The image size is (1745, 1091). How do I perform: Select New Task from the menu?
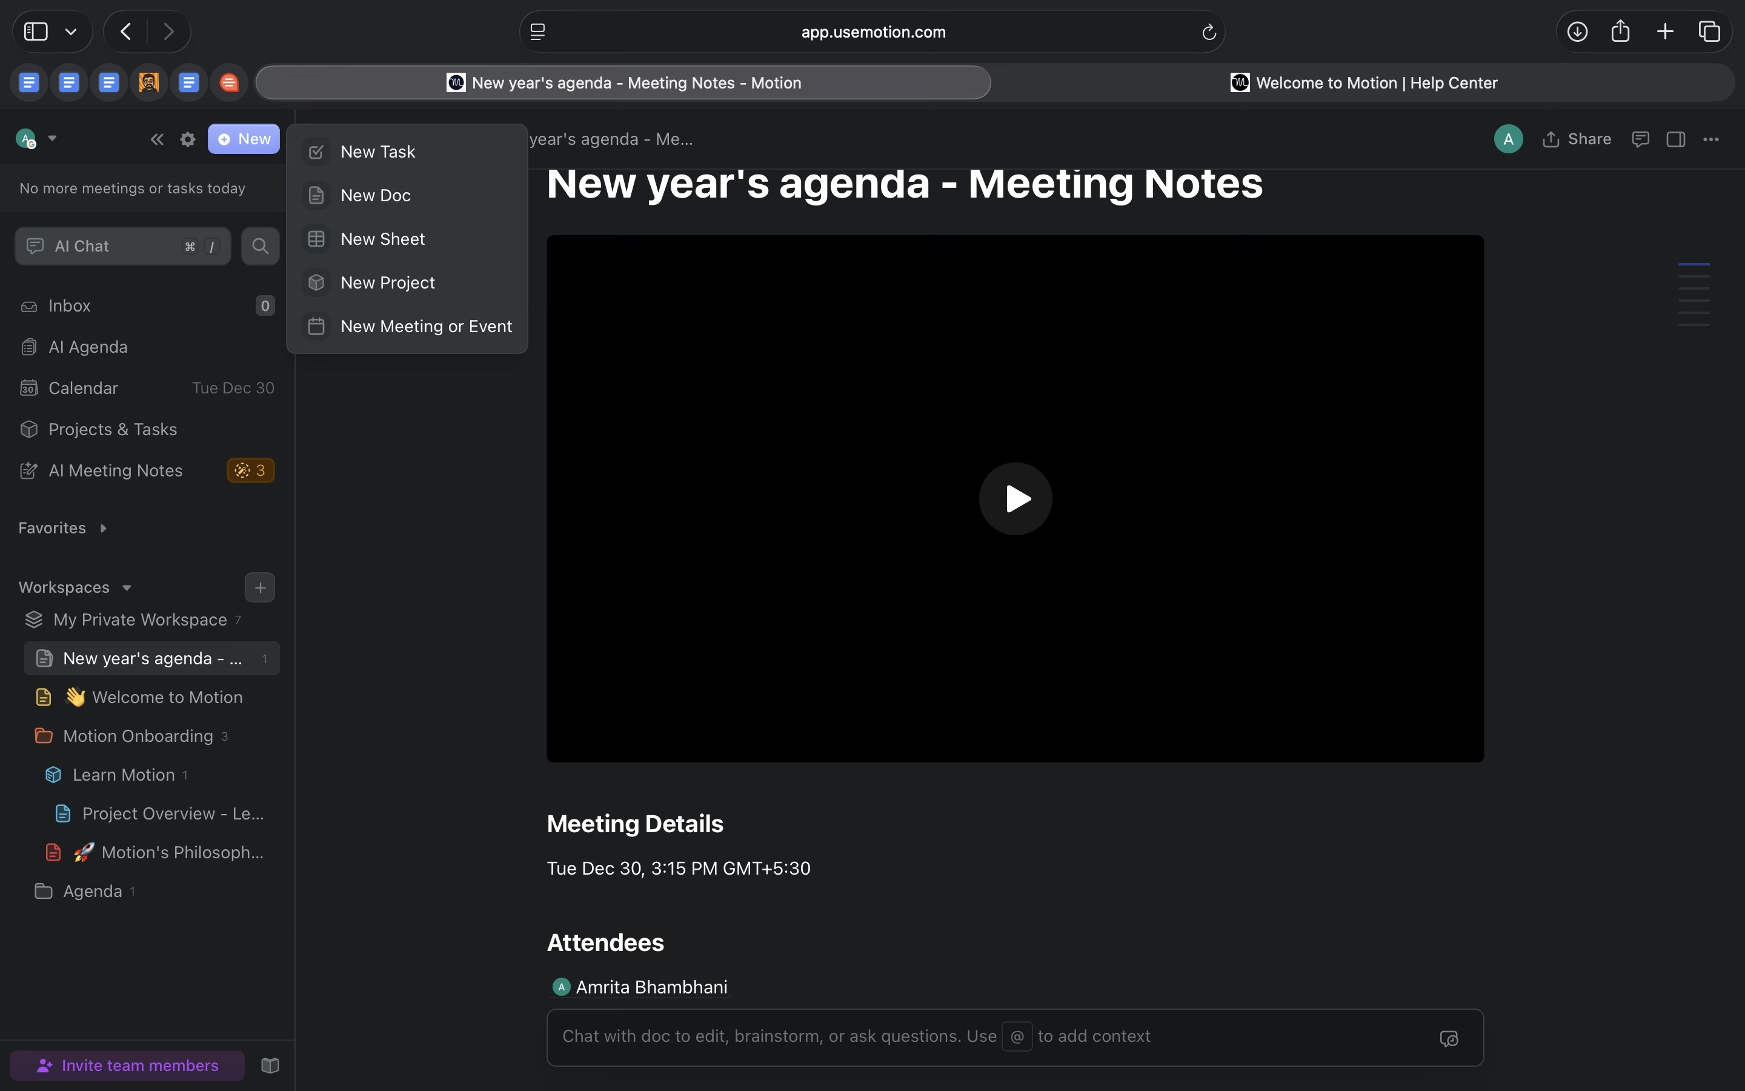tap(378, 152)
